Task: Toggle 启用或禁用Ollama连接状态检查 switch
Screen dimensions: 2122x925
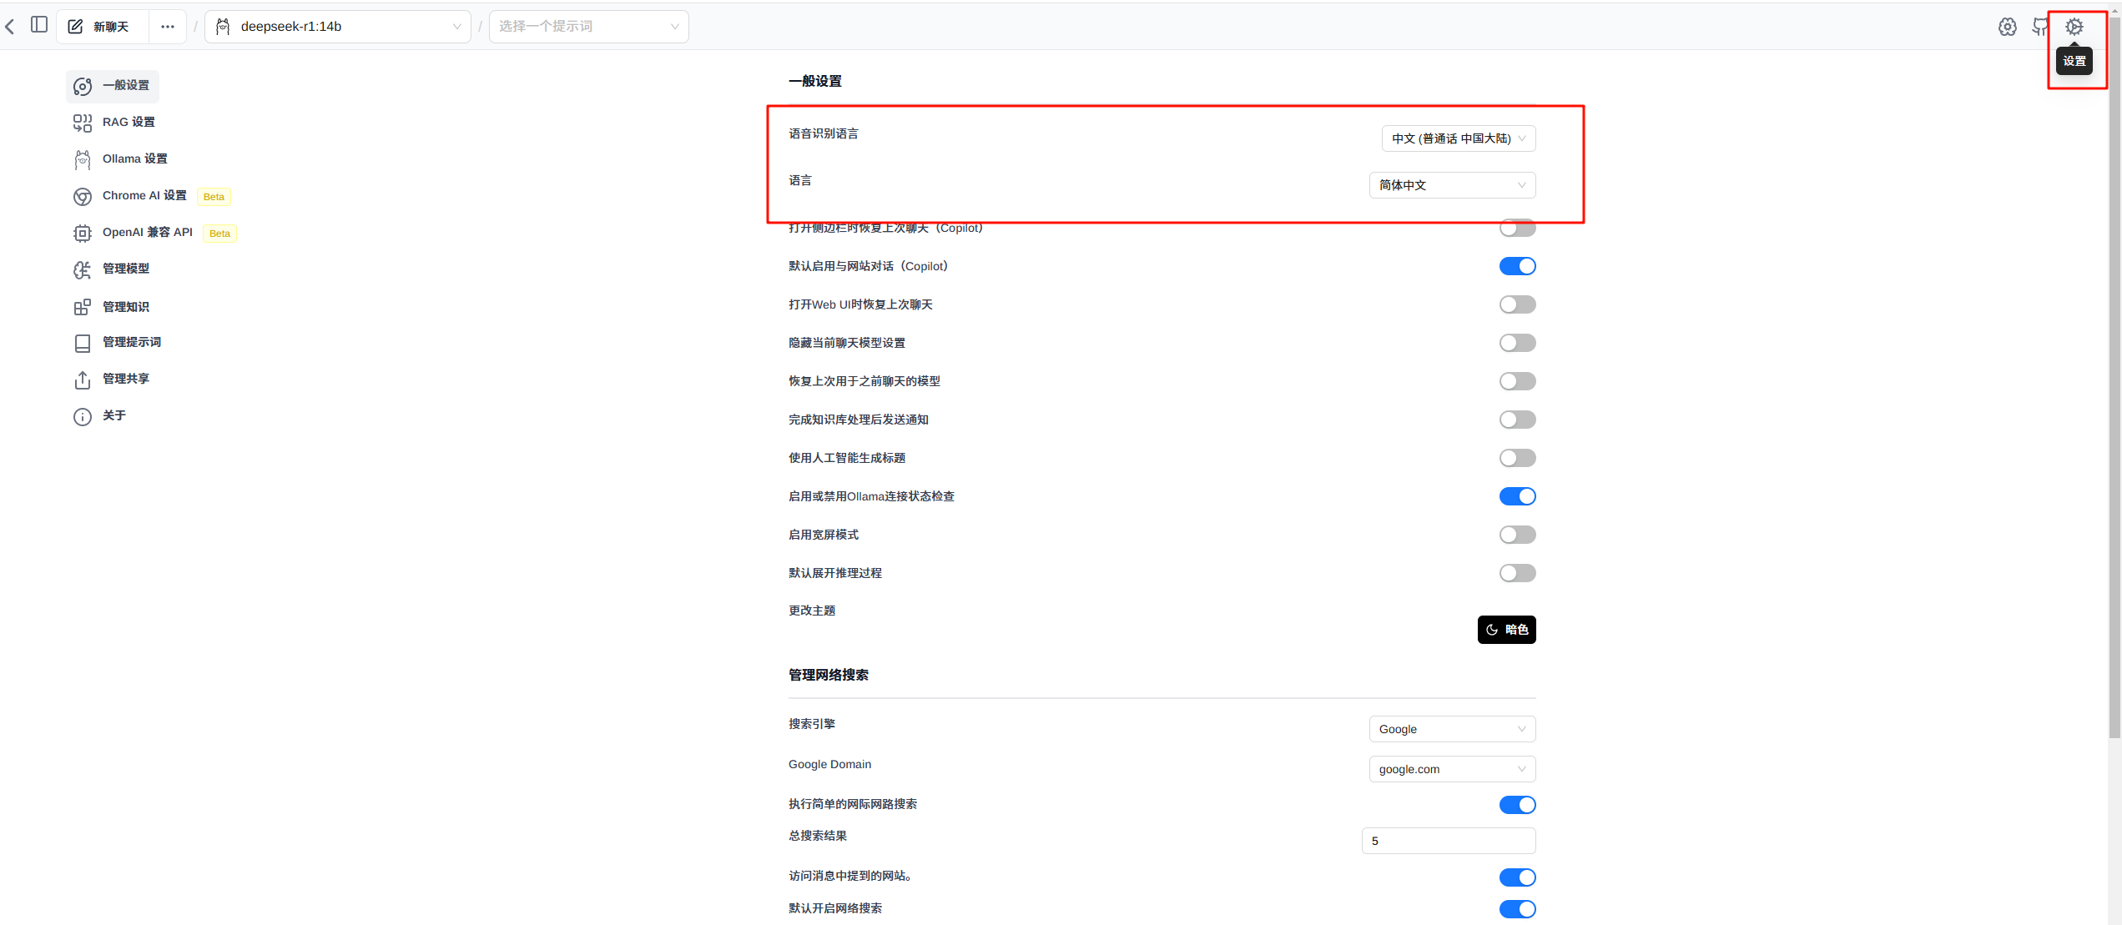Action: (x=1517, y=496)
